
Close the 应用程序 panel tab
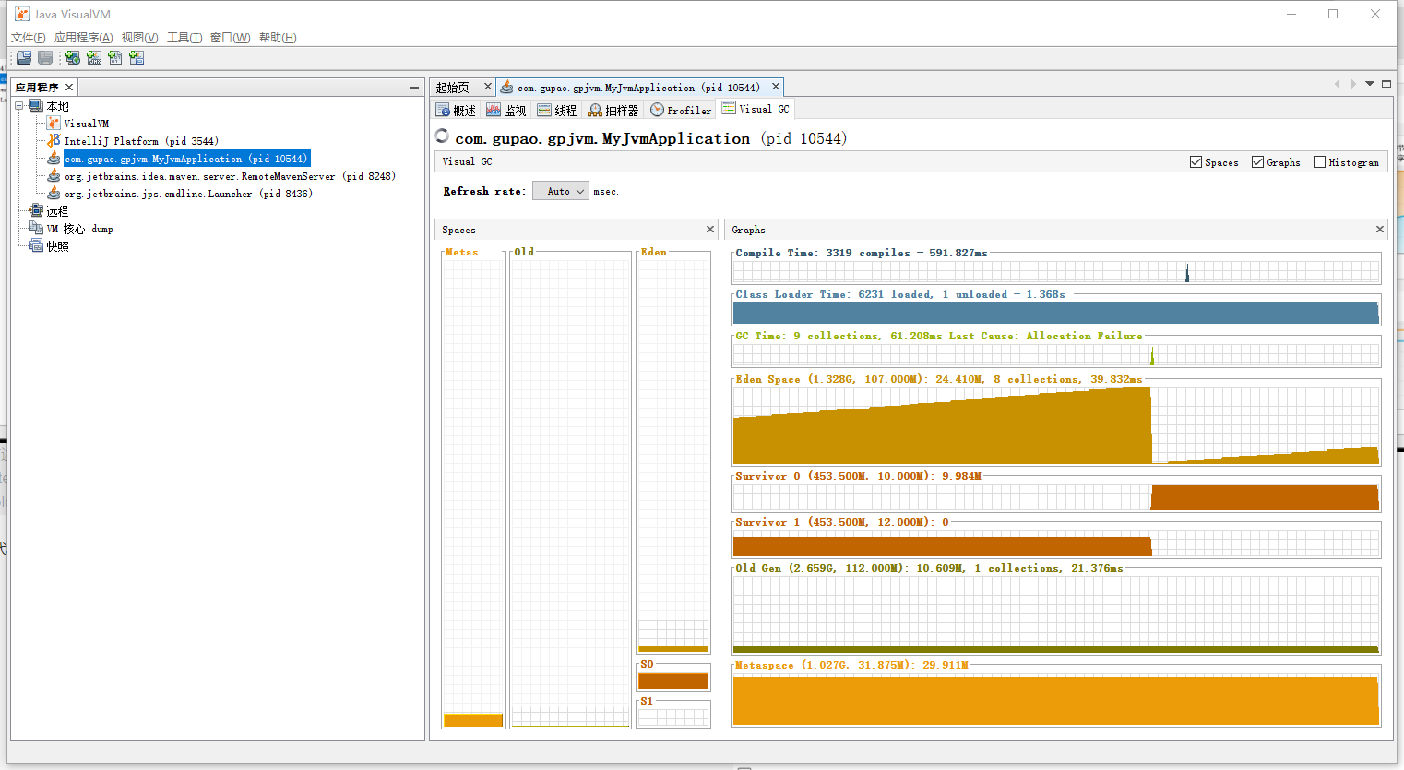[x=69, y=87]
